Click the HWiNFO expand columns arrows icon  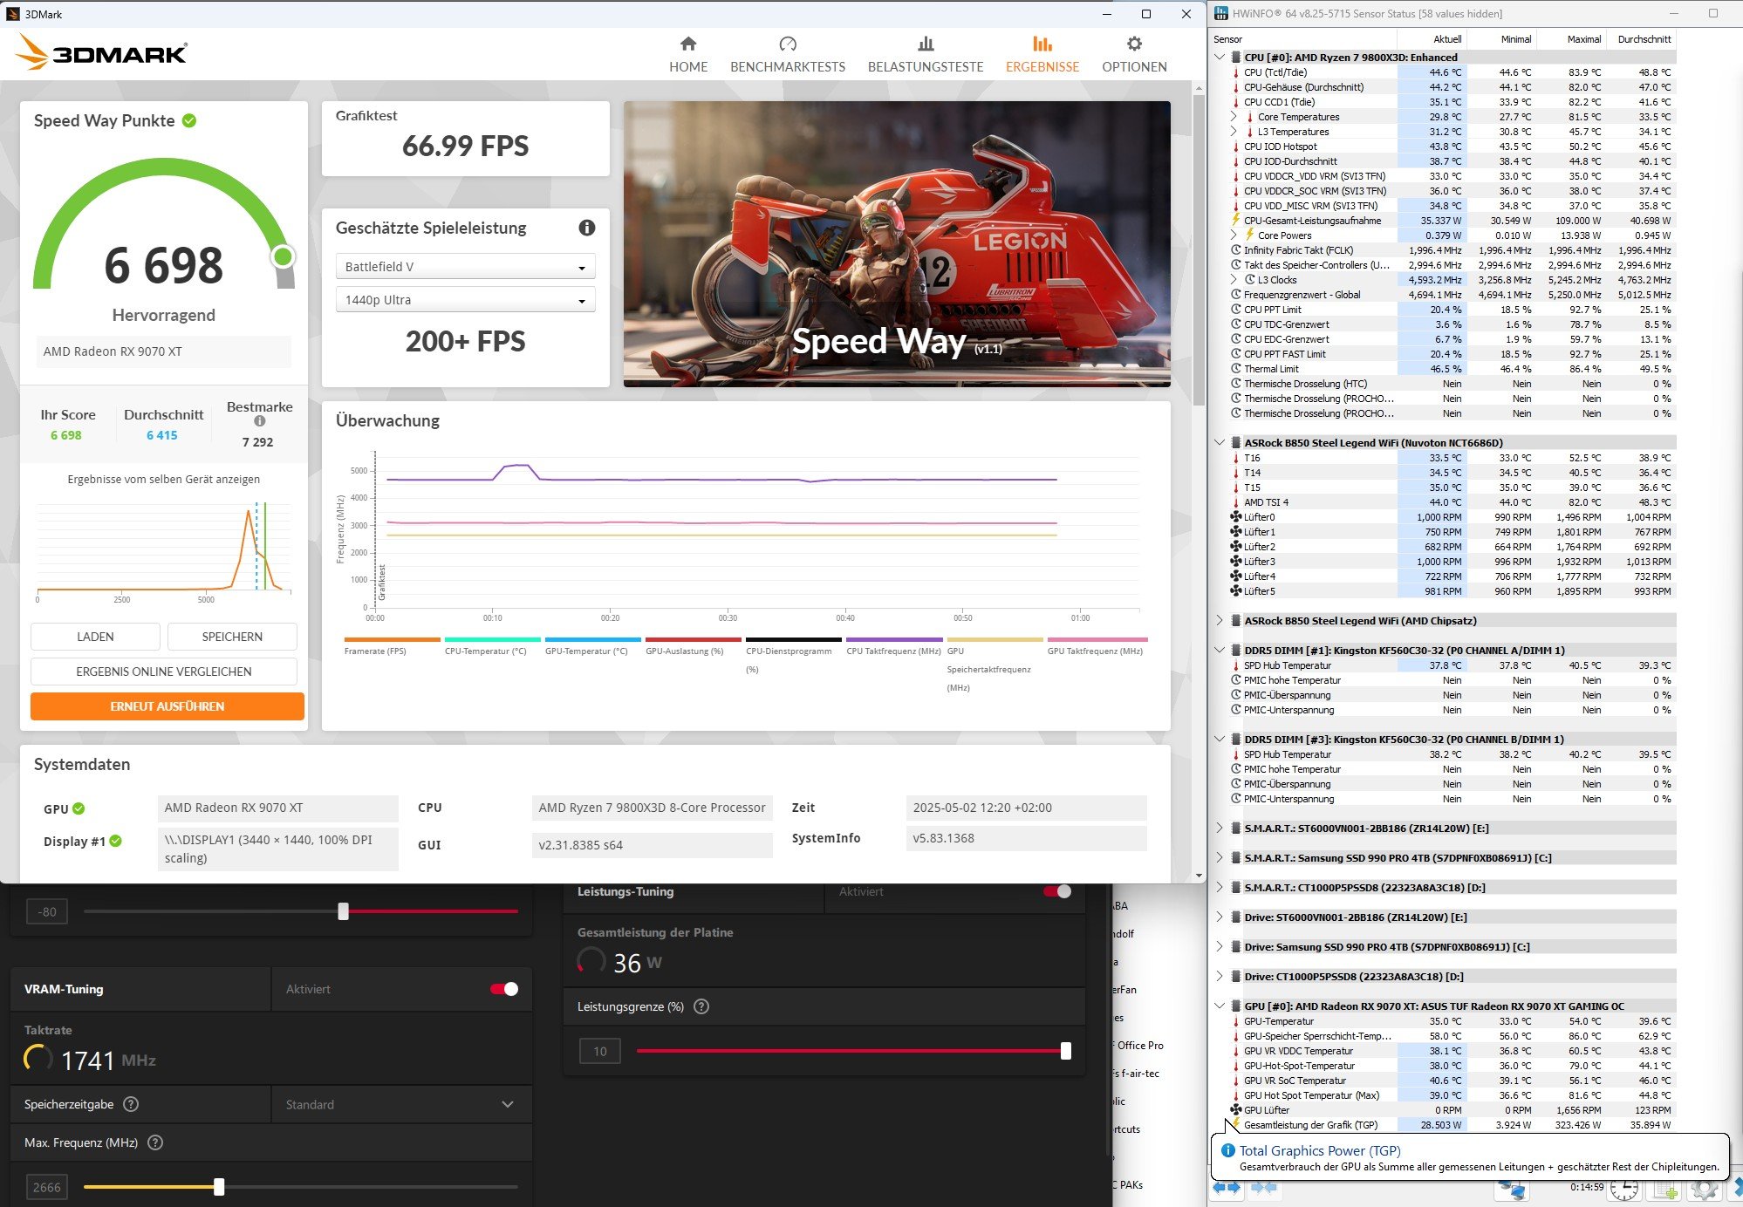pyautogui.click(x=1227, y=1188)
